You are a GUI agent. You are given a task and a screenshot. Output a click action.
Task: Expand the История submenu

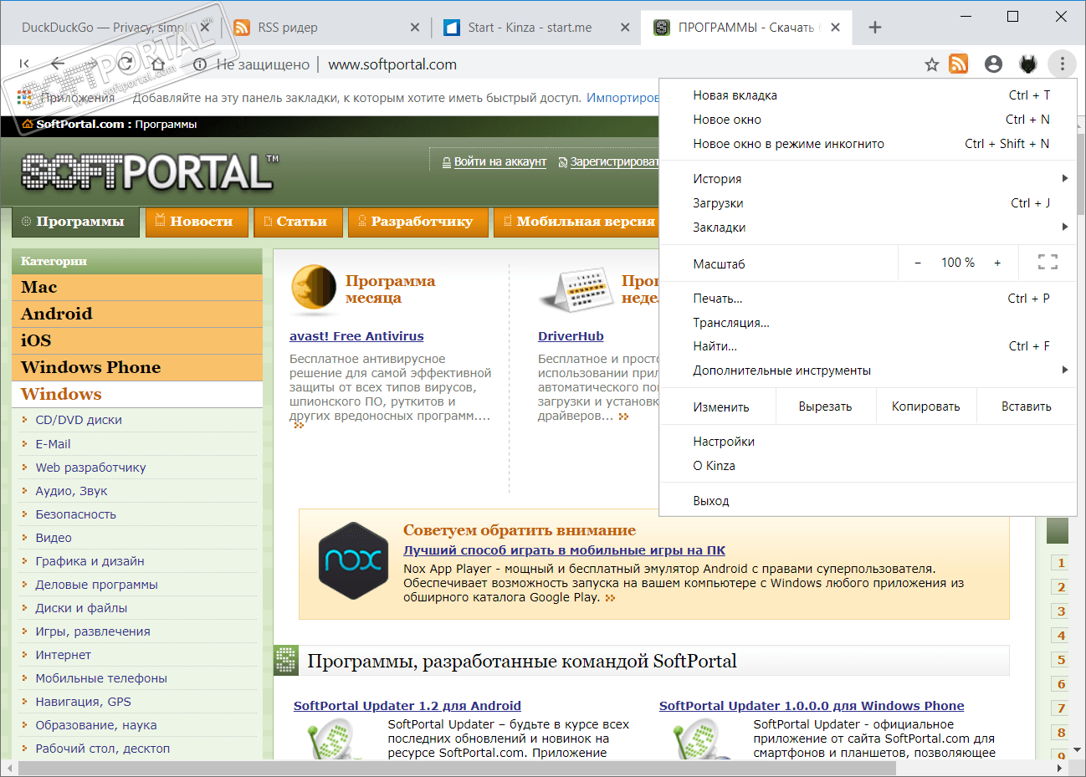coord(868,179)
